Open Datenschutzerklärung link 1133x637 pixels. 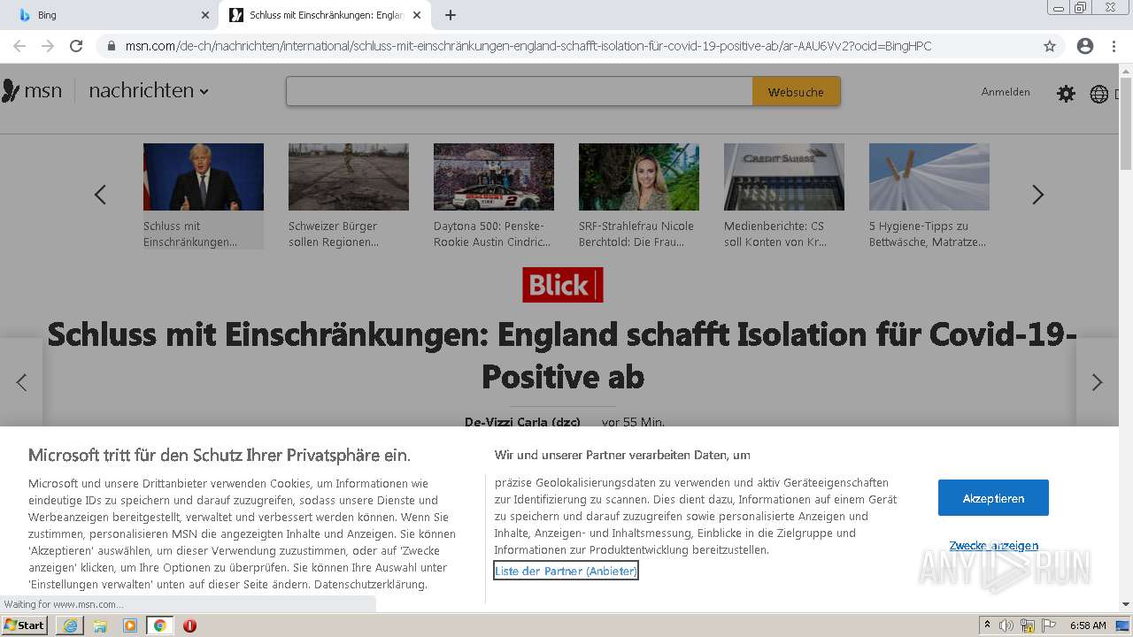tap(370, 585)
